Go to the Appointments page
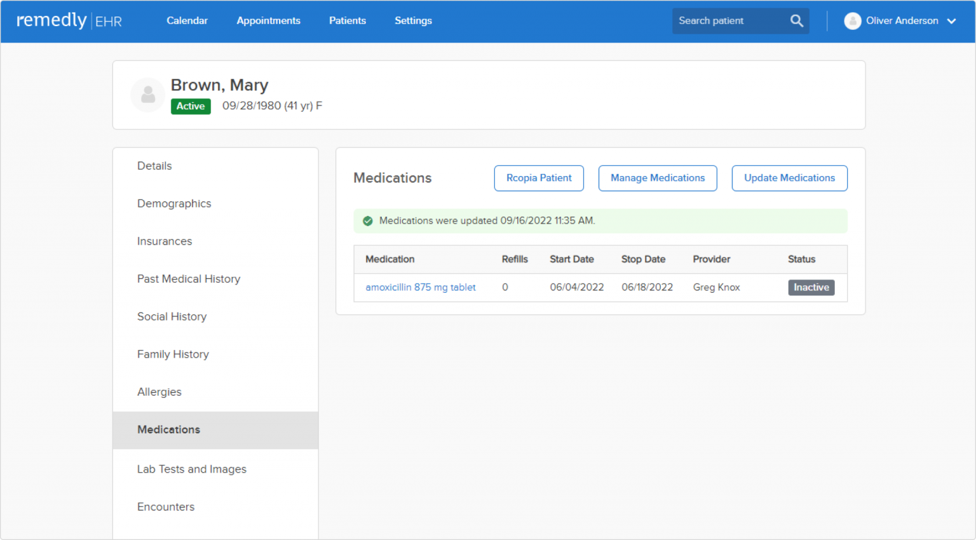 [268, 21]
